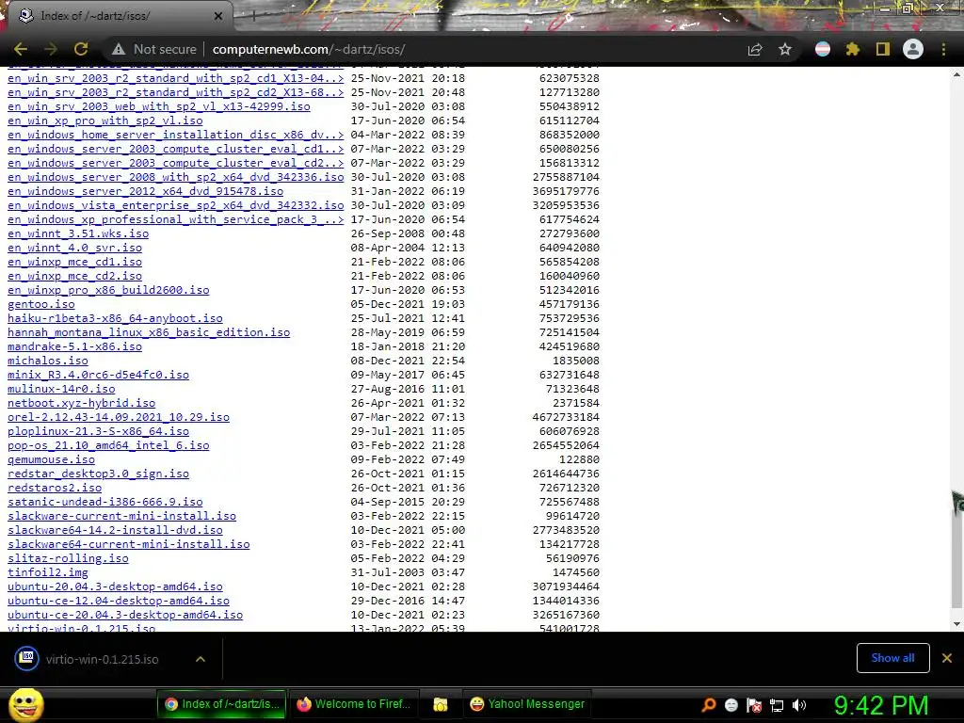Switch to Firefox Welcome taskbar item
The image size is (964, 723).
click(x=354, y=704)
